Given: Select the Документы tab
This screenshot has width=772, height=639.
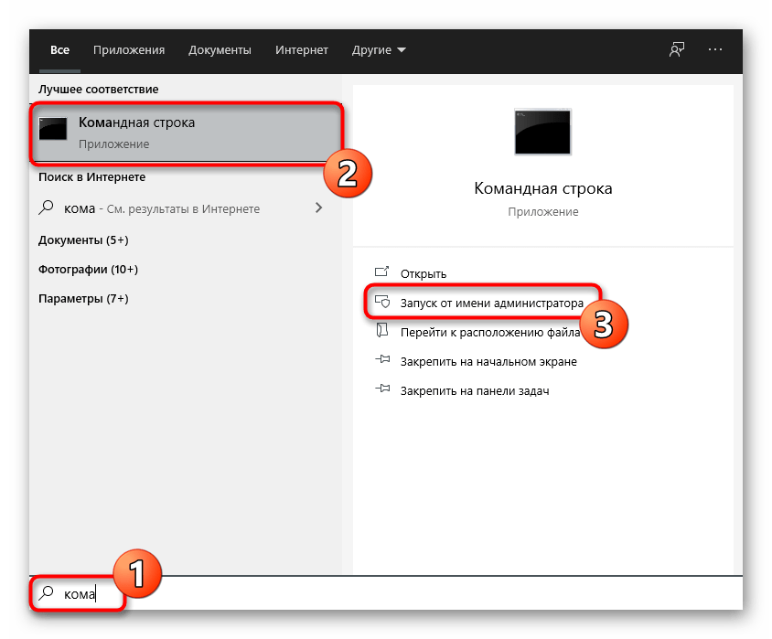Looking at the screenshot, I should click(x=220, y=49).
